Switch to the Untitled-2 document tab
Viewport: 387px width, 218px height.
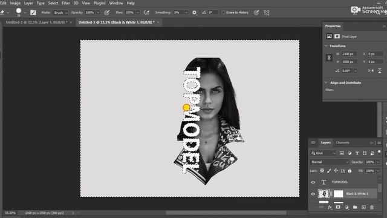point(36,22)
